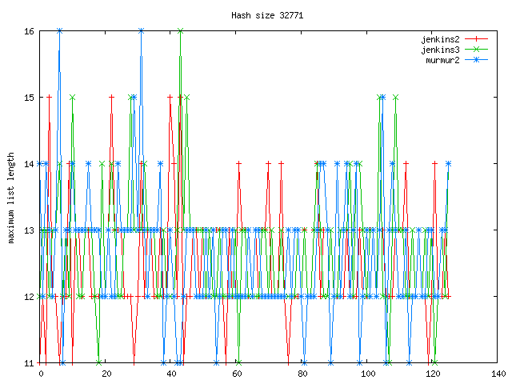Click the y-axis tick label 16
The image size is (512, 384).
28,31
